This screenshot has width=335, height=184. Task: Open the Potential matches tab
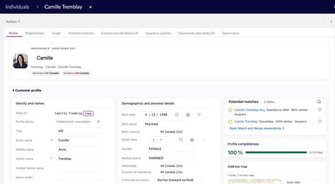pyautogui.click(x=81, y=33)
